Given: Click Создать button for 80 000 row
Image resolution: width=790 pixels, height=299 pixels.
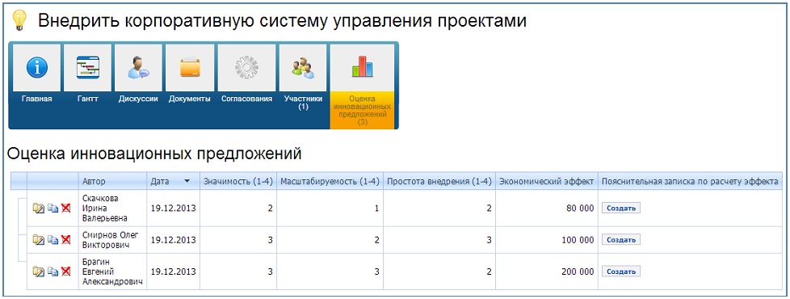Looking at the screenshot, I should pyautogui.click(x=620, y=208).
